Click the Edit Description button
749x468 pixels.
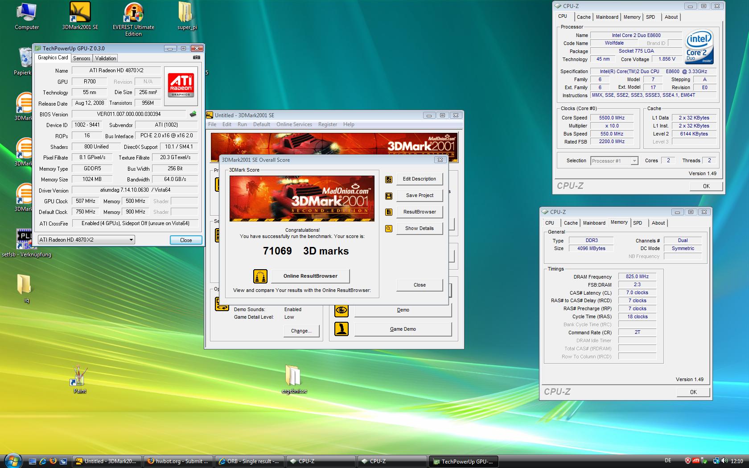click(420, 179)
